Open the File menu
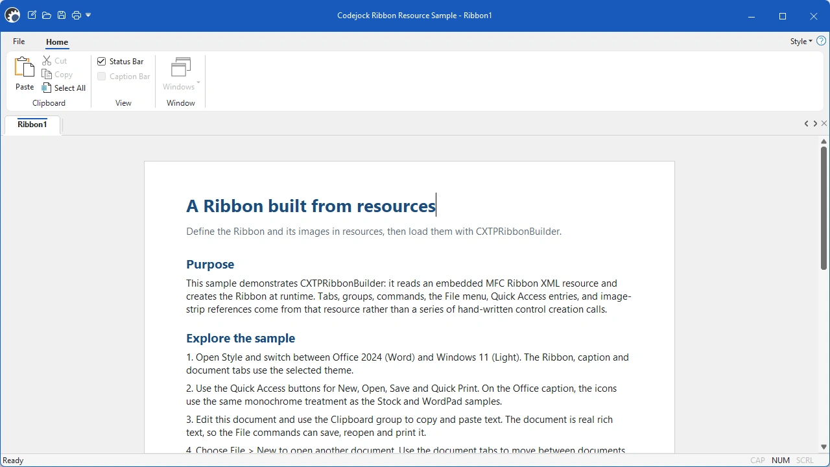 tap(19, 42)
